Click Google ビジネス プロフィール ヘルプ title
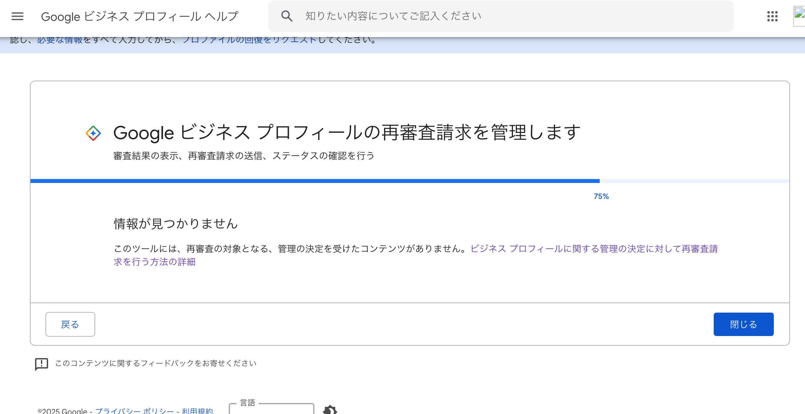Screen dimensions: 805x414 pos(140,16)
